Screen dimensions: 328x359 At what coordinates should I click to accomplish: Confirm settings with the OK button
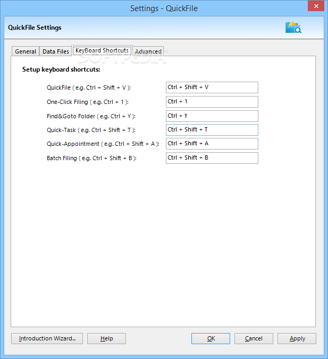pos(211,338)
